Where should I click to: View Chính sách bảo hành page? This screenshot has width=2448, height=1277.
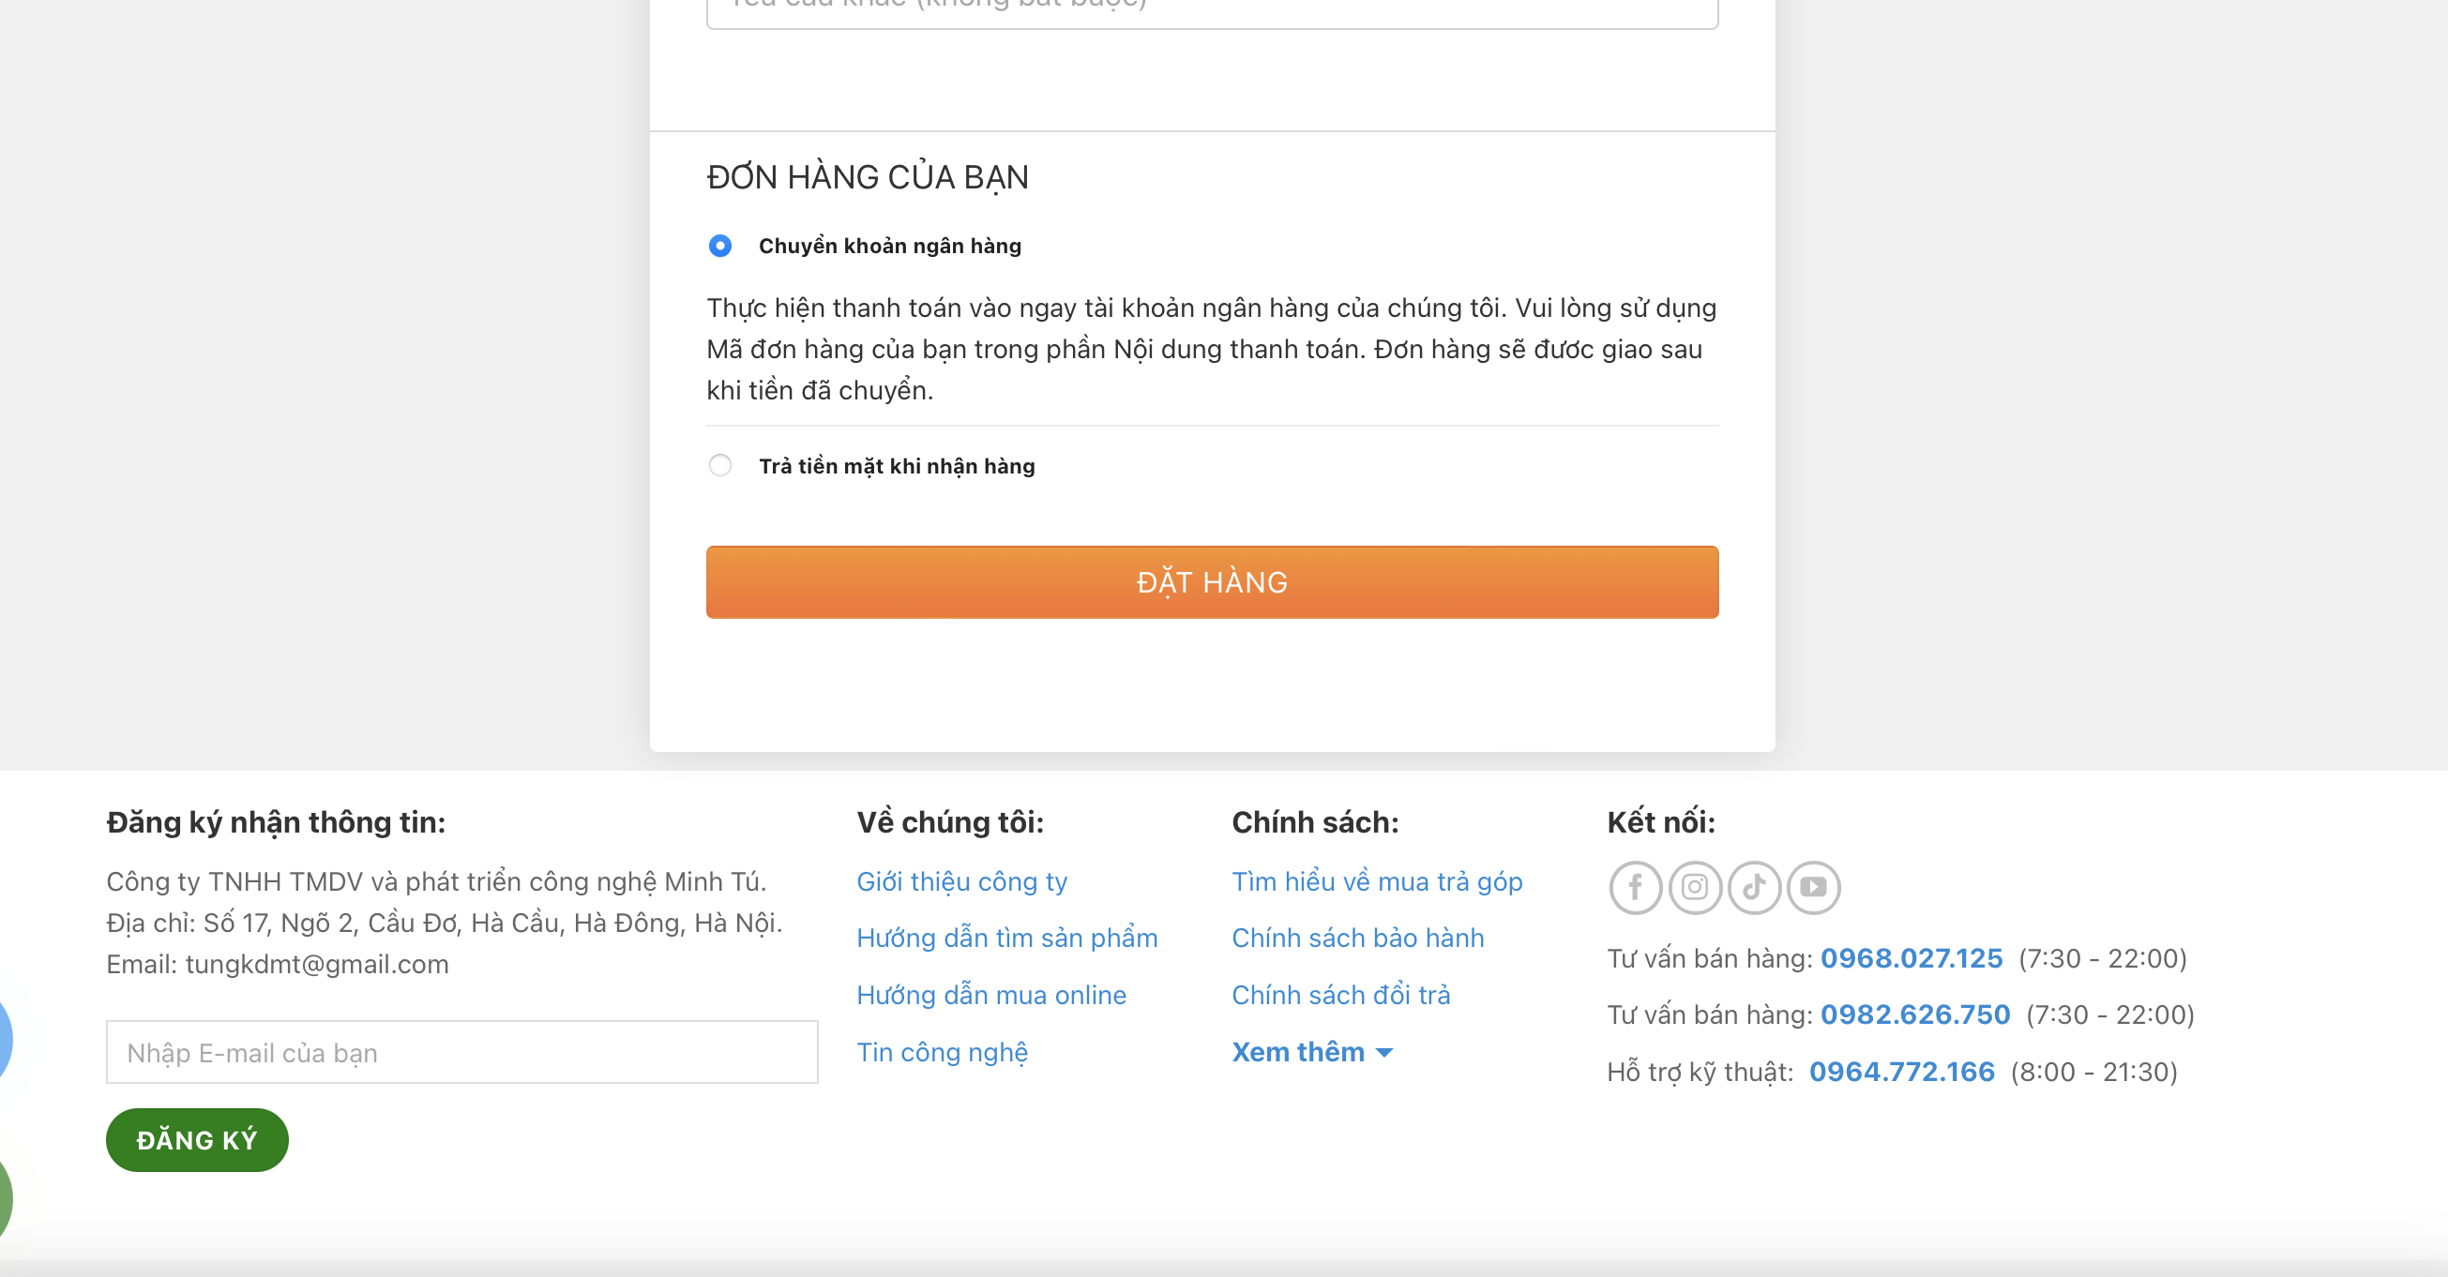1357,938
